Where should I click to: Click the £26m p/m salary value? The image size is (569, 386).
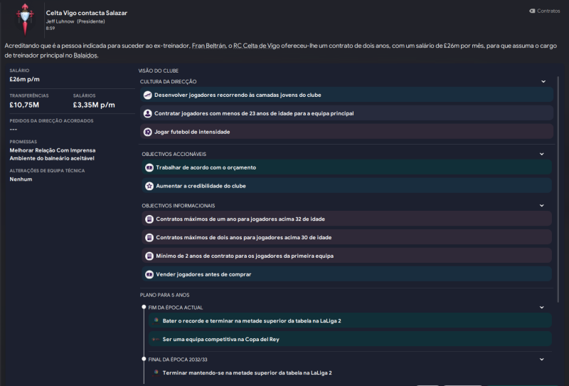[25, 79]
